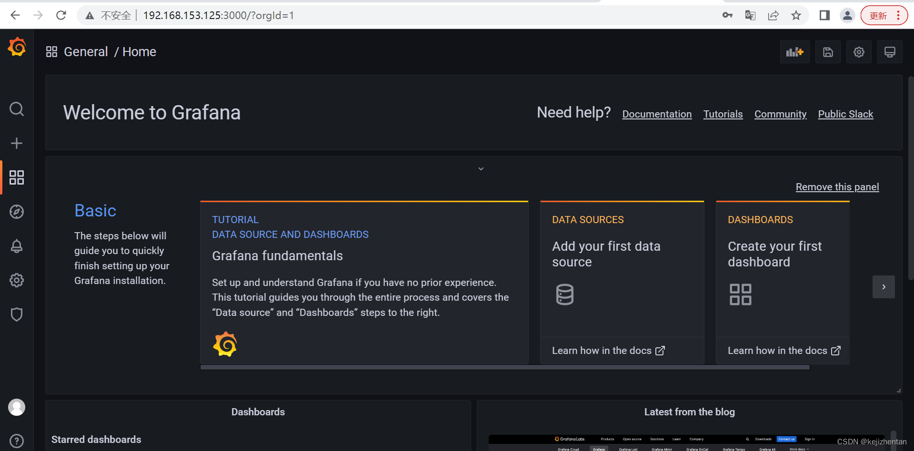This screenshot has width=914, height=451.
Task: Open the search dashboards magnifier icon
Action: click(x=17, y=109)
